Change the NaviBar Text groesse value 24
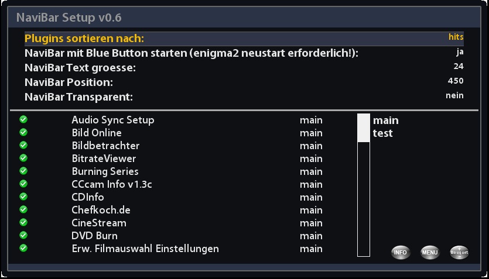The image size is (489, 279). 458,66
